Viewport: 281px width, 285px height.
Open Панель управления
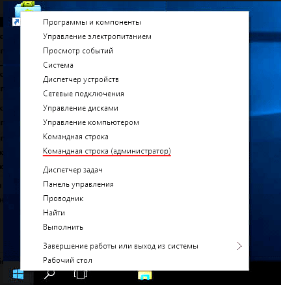pos(78,184)
